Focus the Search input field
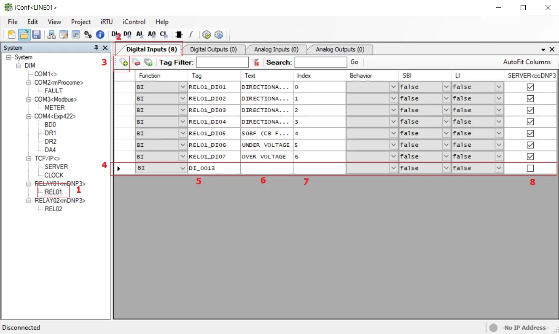 click(321, 62)
